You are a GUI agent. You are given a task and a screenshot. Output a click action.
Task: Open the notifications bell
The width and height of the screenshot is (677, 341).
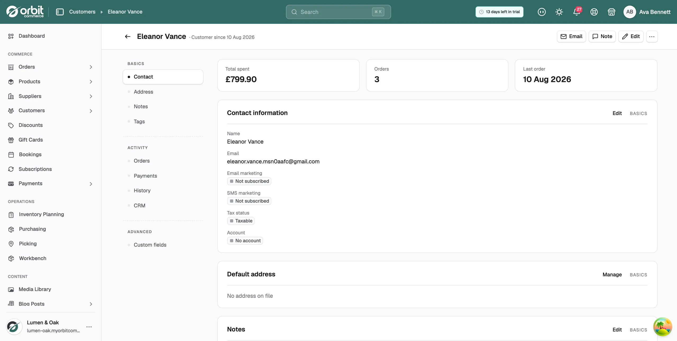[577, 12]
